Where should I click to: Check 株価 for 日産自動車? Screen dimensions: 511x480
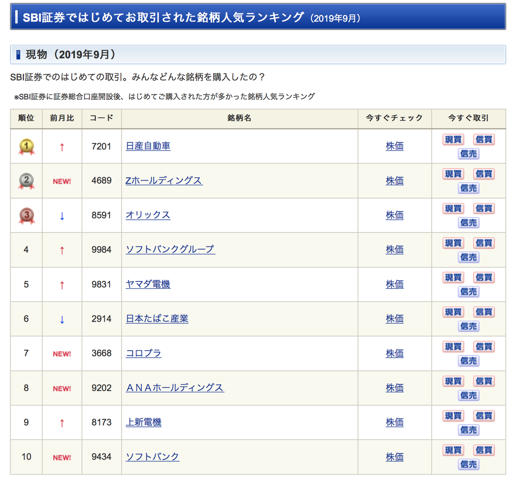[x=395, y=146]
